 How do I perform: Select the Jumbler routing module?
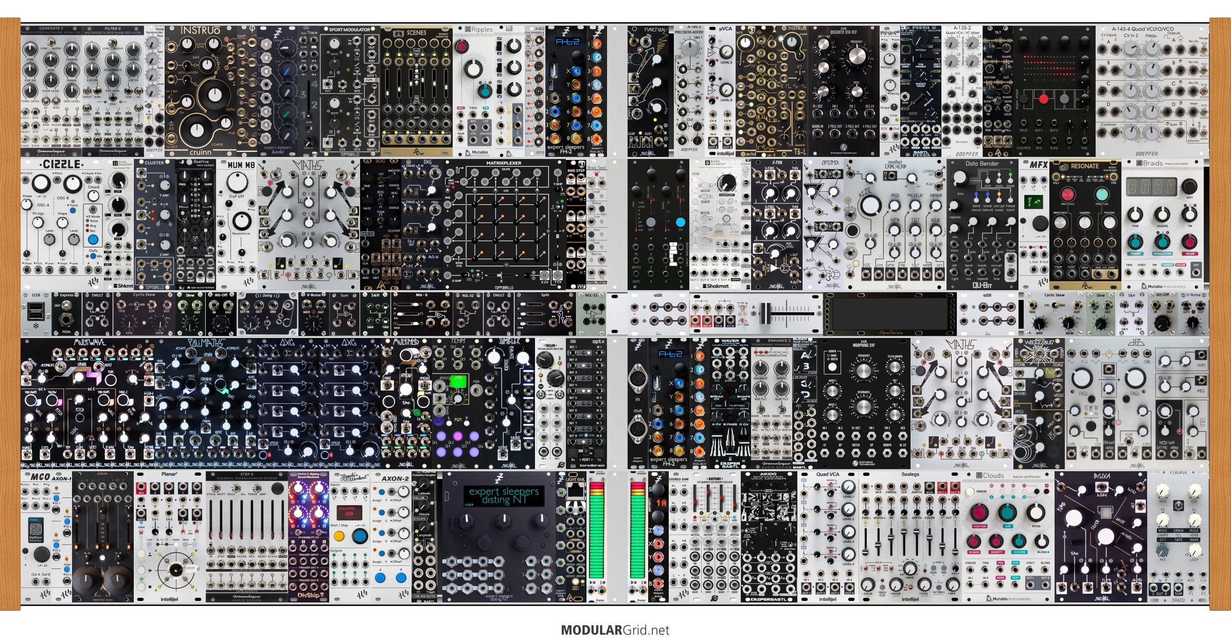509,403
